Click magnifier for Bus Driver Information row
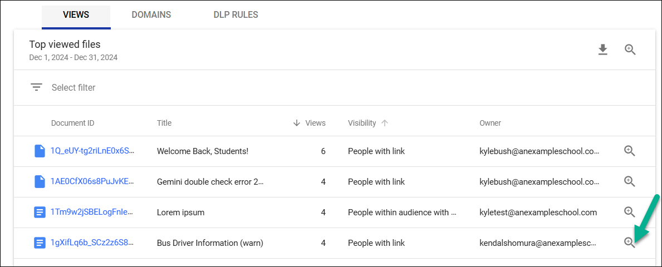Viewport: 662px width, 267px height. click(629, 243)
